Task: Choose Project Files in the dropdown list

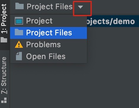Action: click(49, 33)
